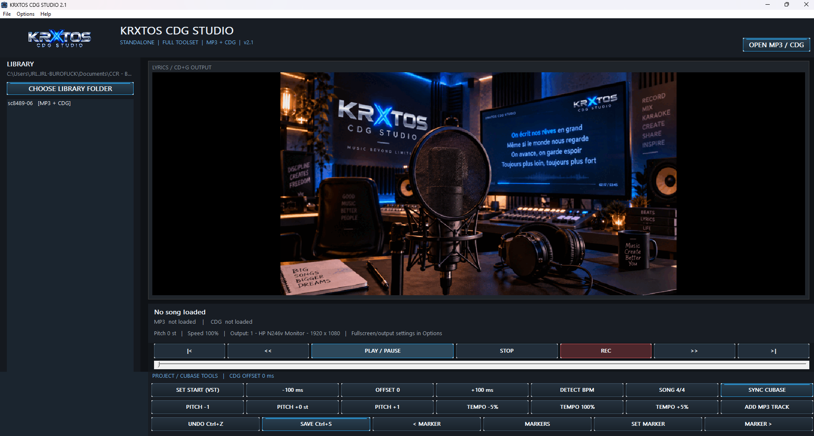Click the 'Pitch 0 st' status text
This screenshot has width=814, height=436.
point(165,333)
